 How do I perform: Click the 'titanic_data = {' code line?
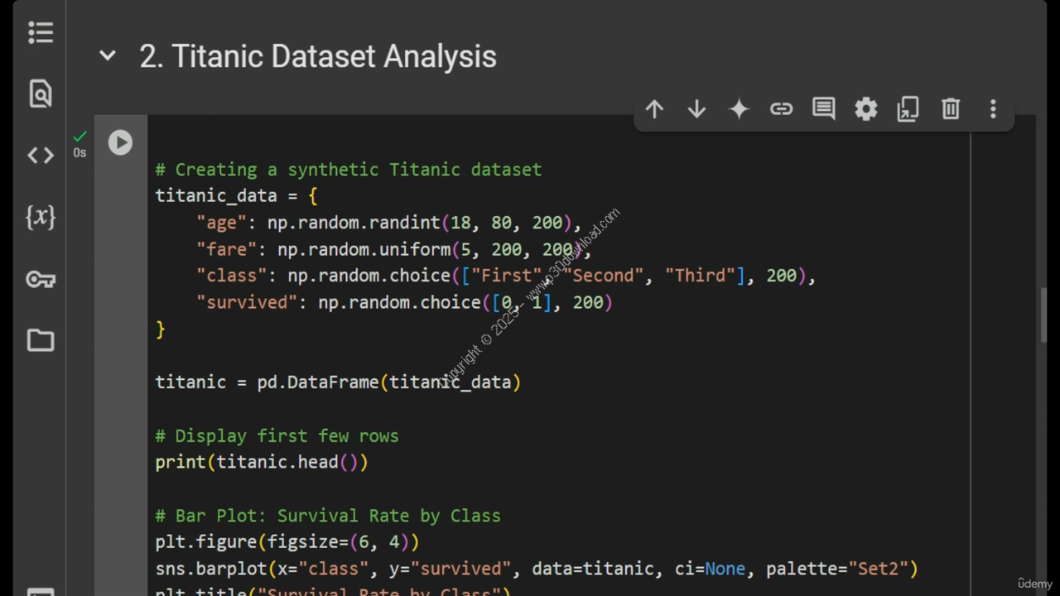236,196
